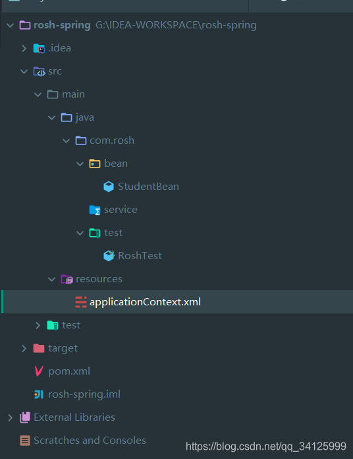Select the java source folder
Image resolution: width=353 pixels, height=459 pixels.
pyautogui.click(x=85, y=117)
